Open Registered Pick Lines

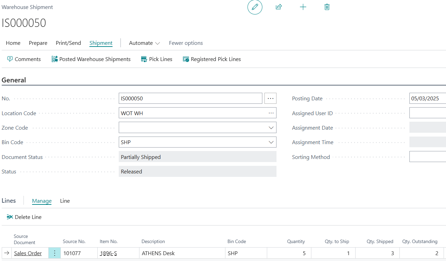point(212,59)
